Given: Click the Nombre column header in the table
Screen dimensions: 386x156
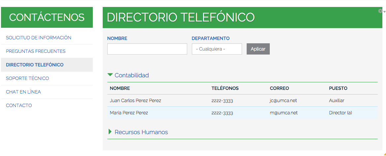Looking at the screenshot, I should [x=120, y=88].
